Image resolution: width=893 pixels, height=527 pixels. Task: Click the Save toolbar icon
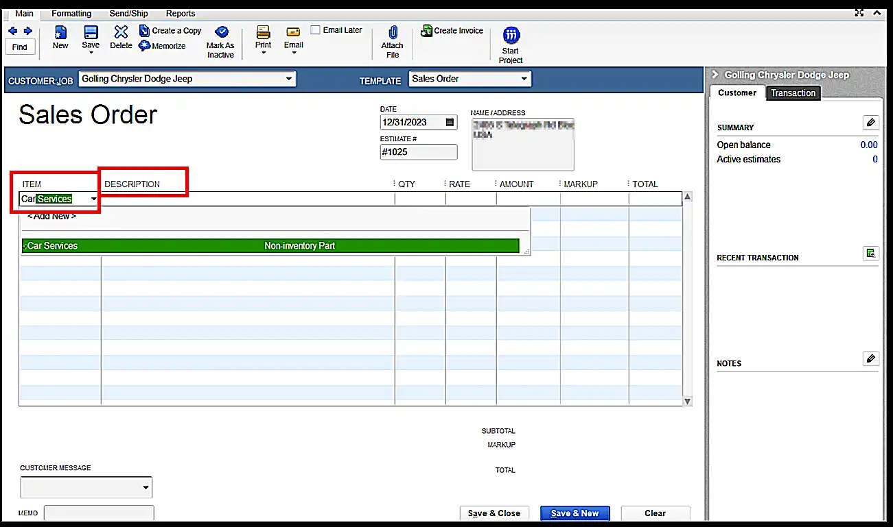[91, 32]
